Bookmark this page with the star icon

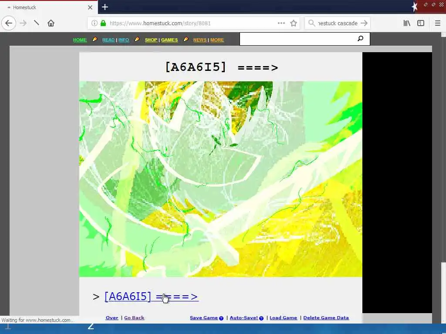tap(294, 23)
